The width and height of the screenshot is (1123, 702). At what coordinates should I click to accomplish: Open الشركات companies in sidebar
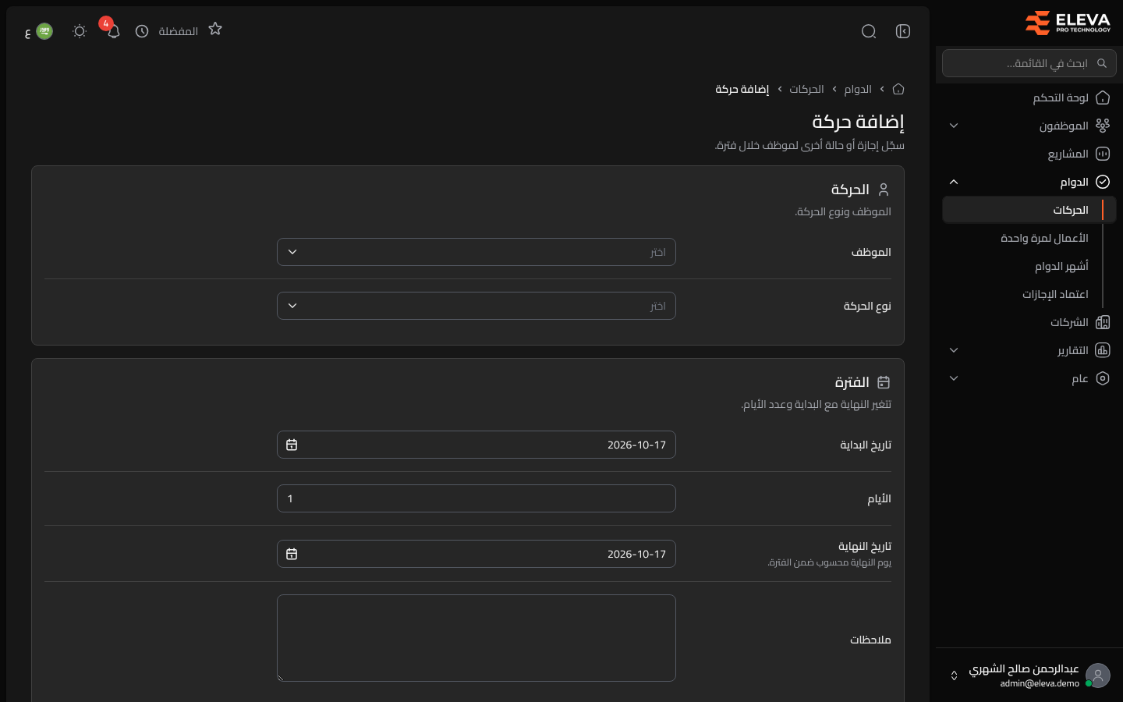[x=1029, y=322]
